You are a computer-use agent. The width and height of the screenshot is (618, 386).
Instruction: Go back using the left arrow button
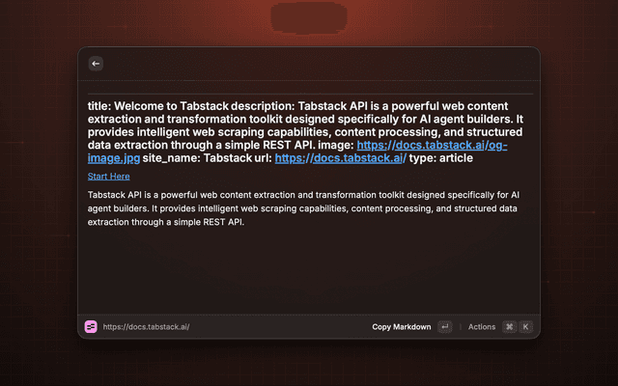(96, 64)
